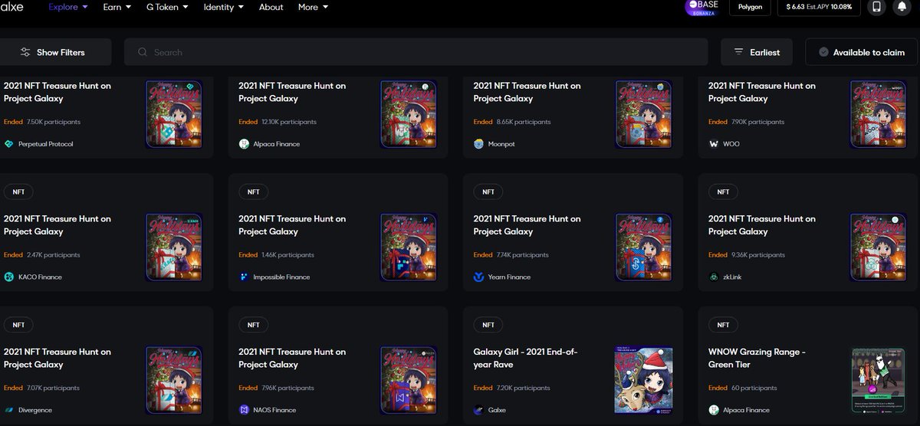Click the NFT tag on Galaxy Girl card
This screenshot has height=426, width=920.
point(488,325)
